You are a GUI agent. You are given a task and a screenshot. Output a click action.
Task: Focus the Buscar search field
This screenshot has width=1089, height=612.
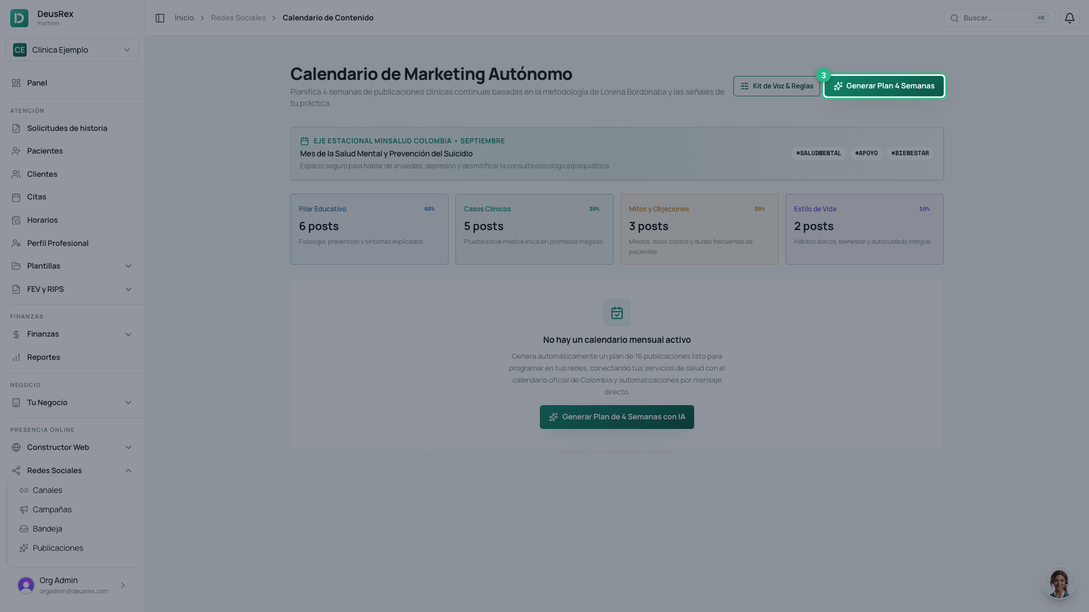pyautogui.click(x=999, y=18)
